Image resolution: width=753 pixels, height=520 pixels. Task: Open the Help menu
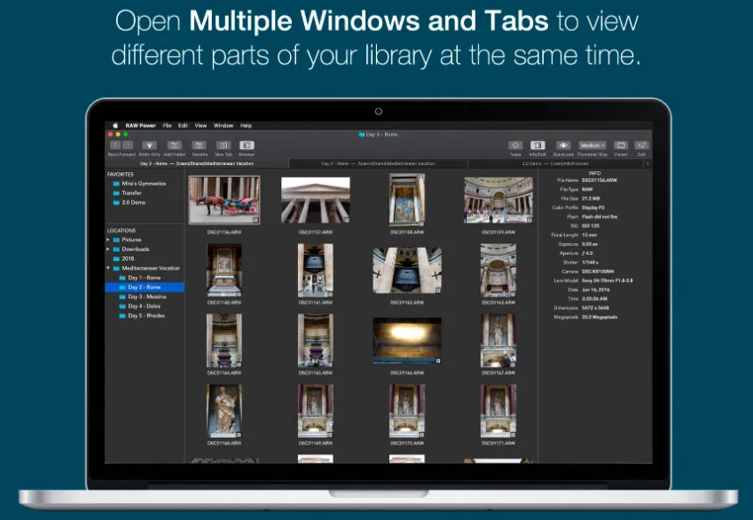click(246, 125)
